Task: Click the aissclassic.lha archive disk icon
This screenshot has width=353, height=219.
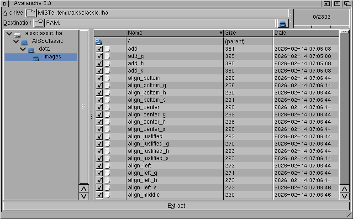Action: [x=18, y=34]
